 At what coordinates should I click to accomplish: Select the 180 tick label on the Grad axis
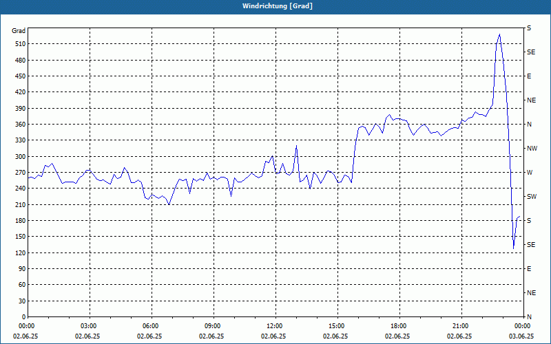tap(21, 221)
